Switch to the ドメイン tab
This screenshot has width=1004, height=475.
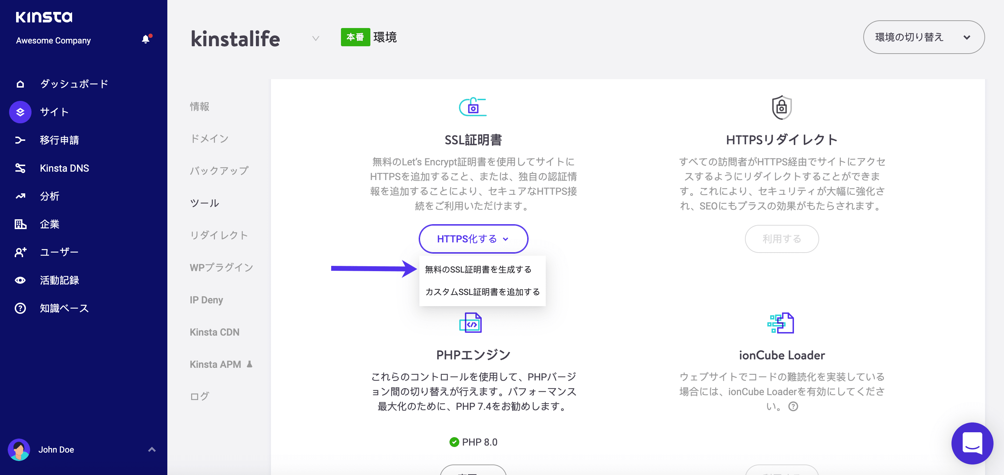pyautogui.click(x=209, y=138)
